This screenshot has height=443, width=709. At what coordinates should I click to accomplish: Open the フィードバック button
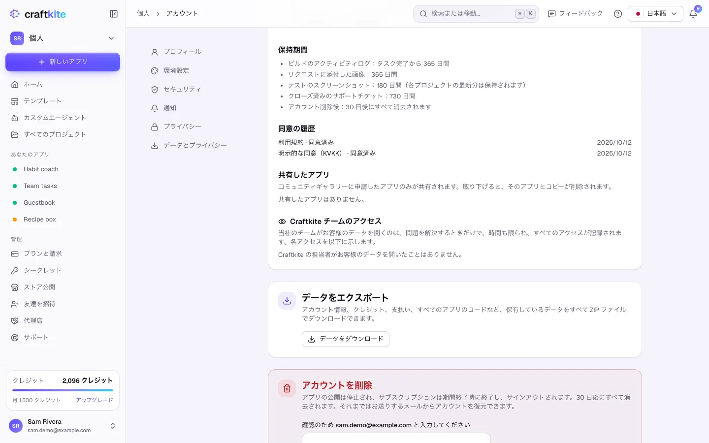click(x=576, y=14)
